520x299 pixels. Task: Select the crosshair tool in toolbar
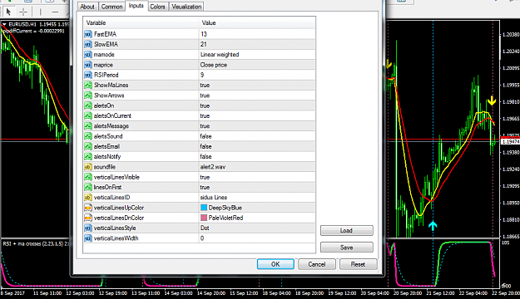[23, 12]
